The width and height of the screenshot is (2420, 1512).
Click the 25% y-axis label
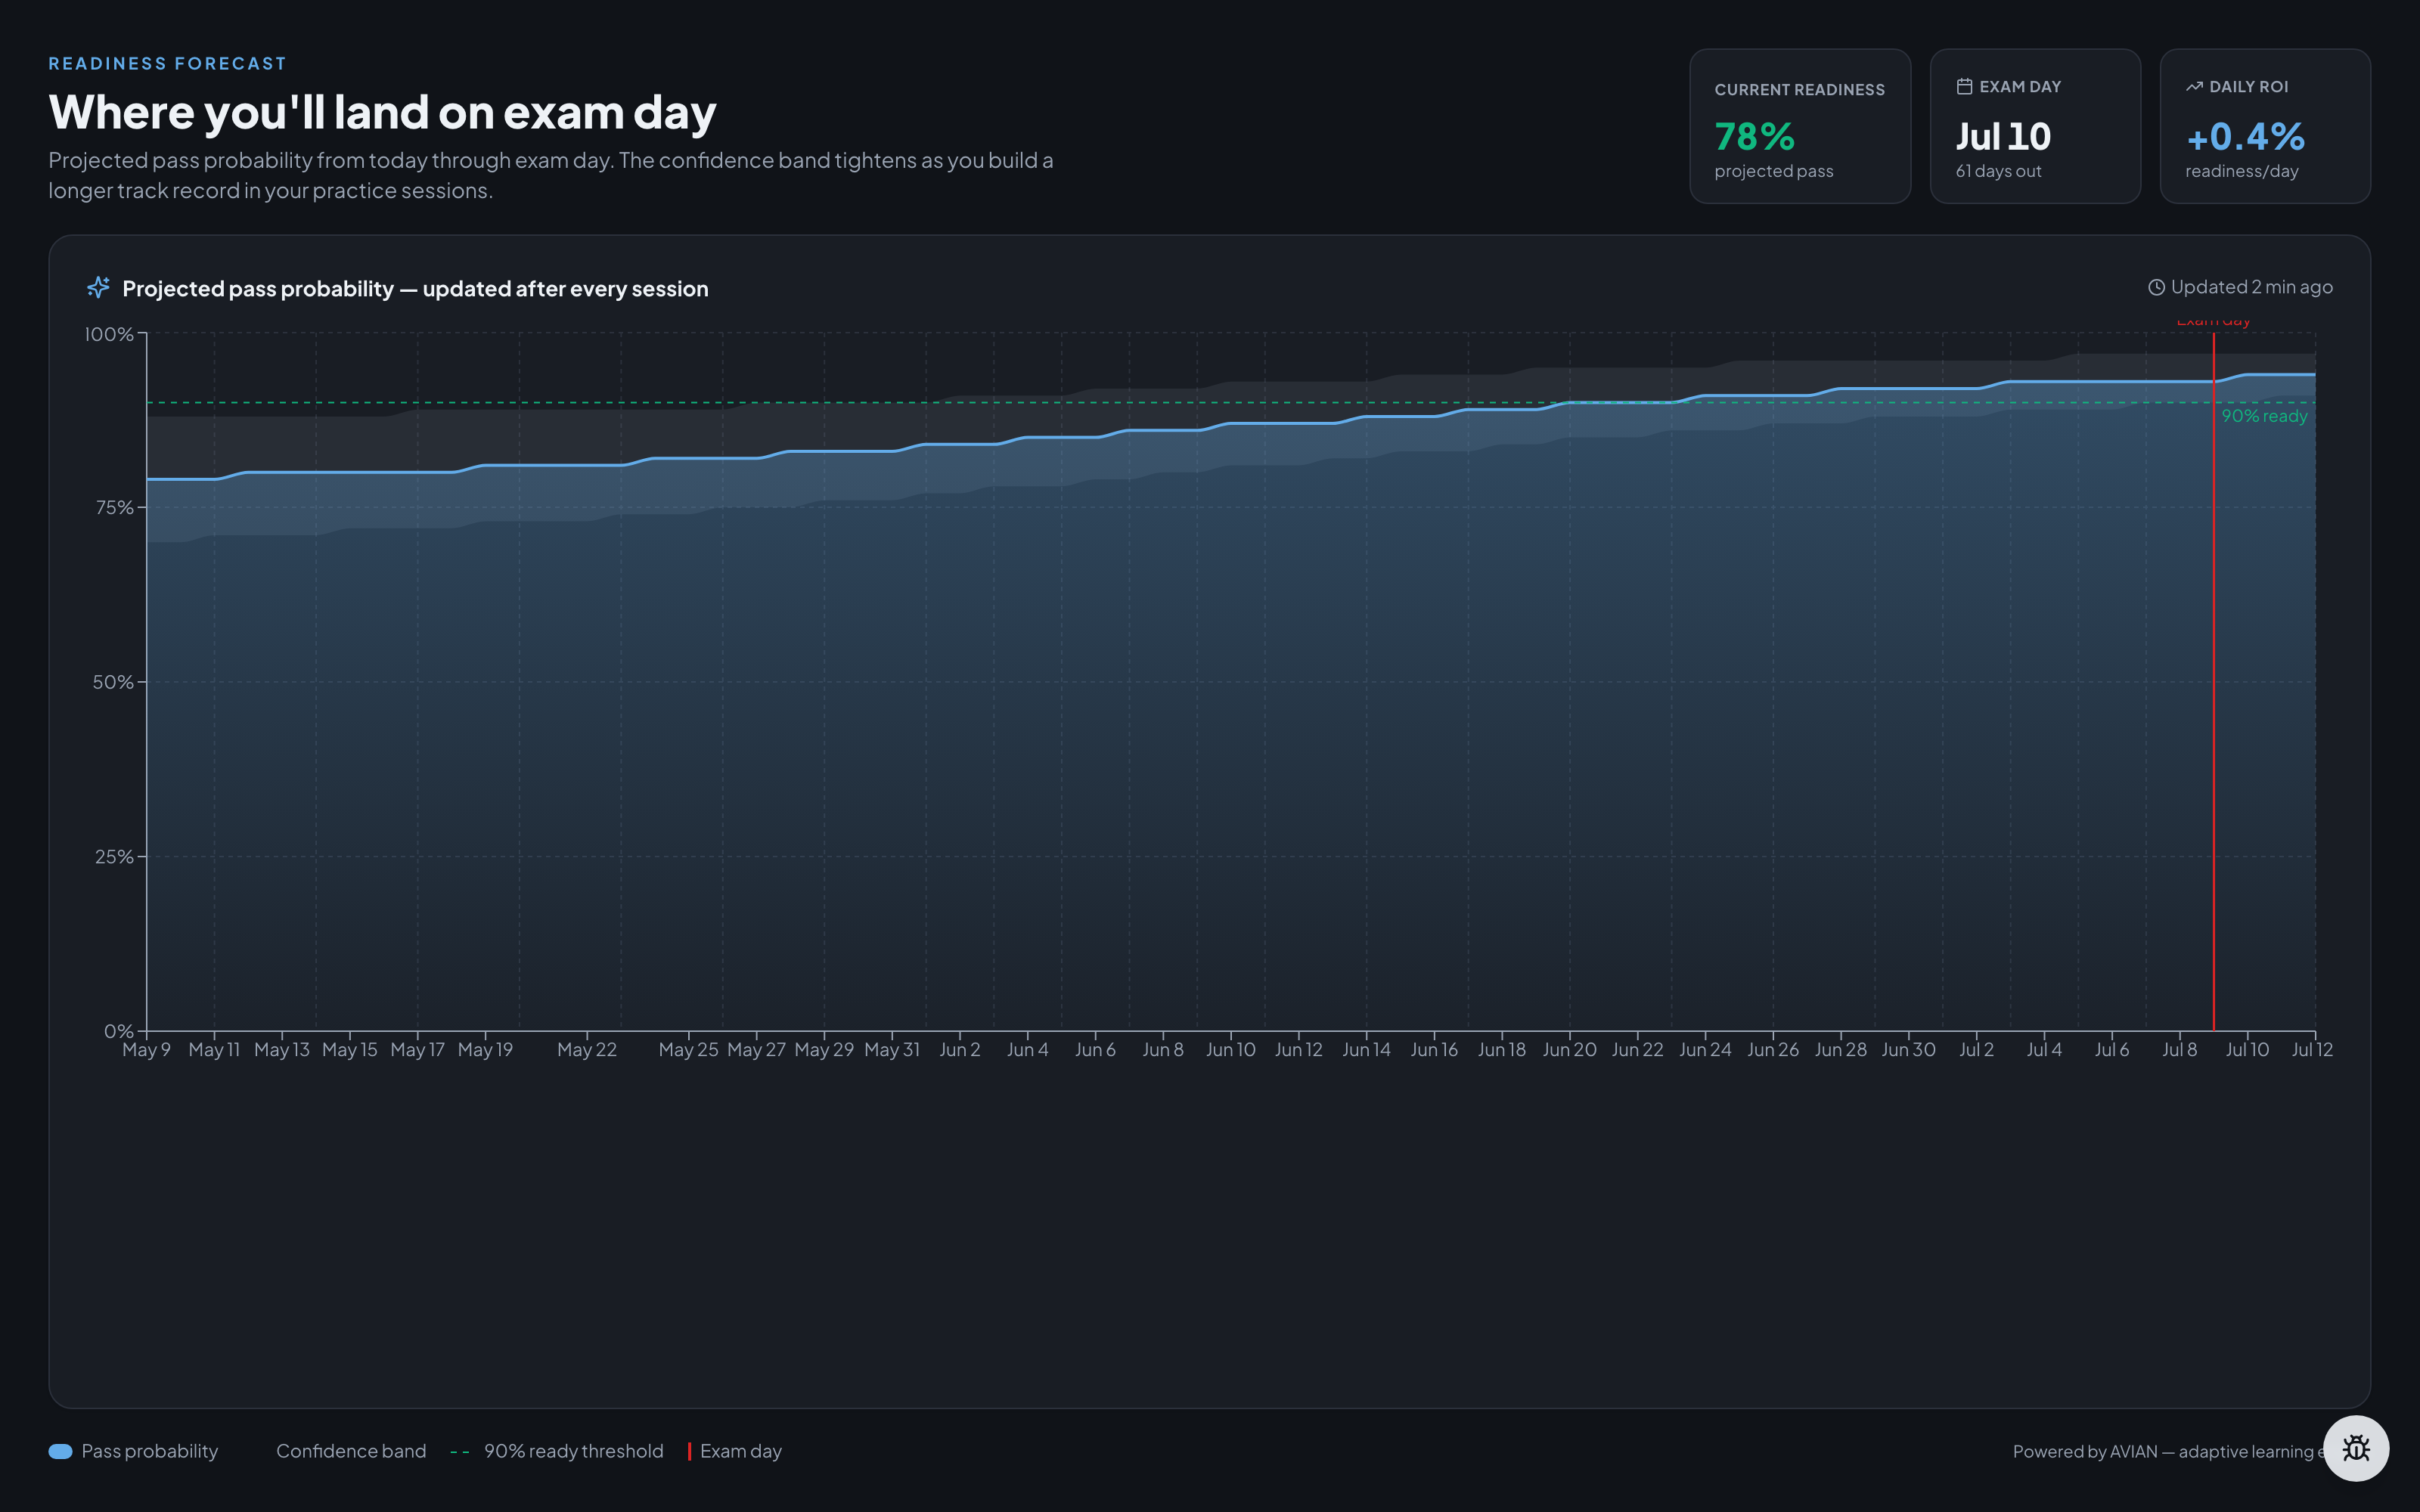click(x=114, y=856)
